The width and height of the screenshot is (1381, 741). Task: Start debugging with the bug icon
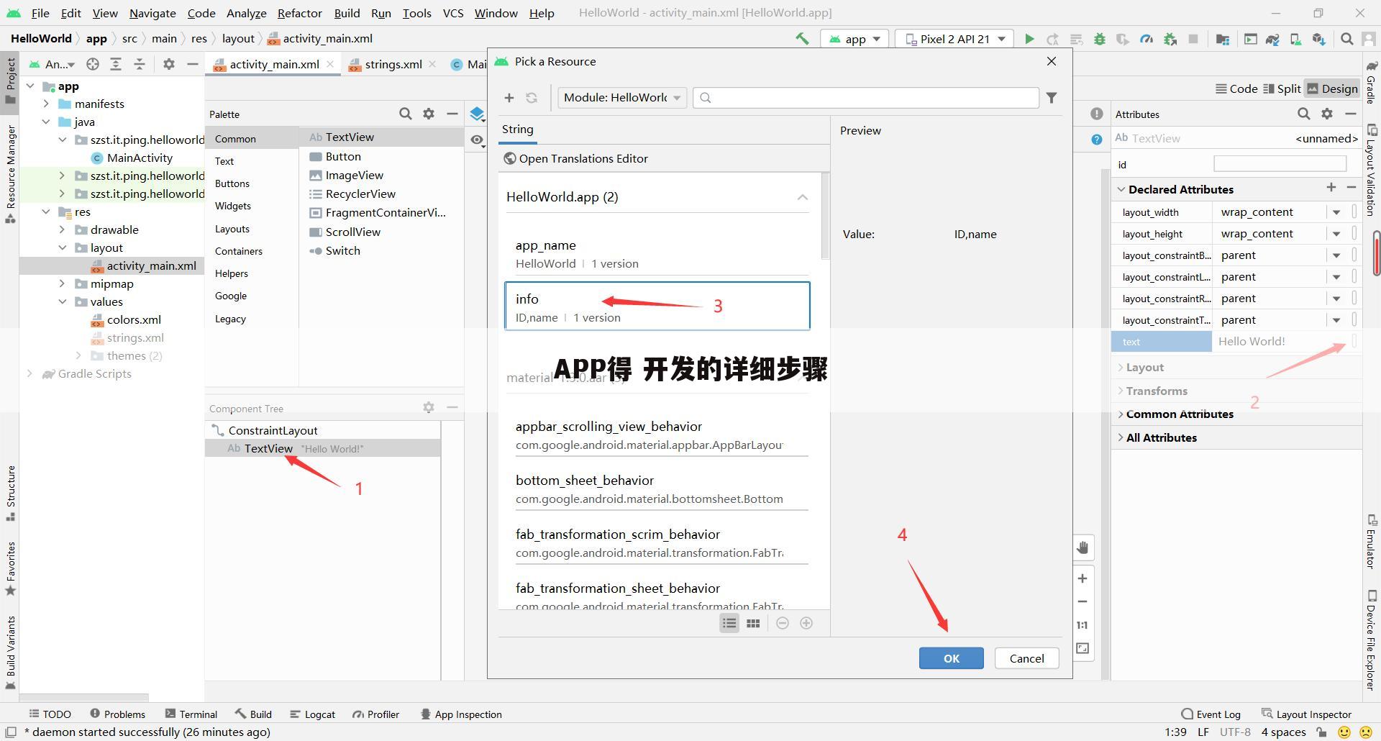click(1099, 39)
